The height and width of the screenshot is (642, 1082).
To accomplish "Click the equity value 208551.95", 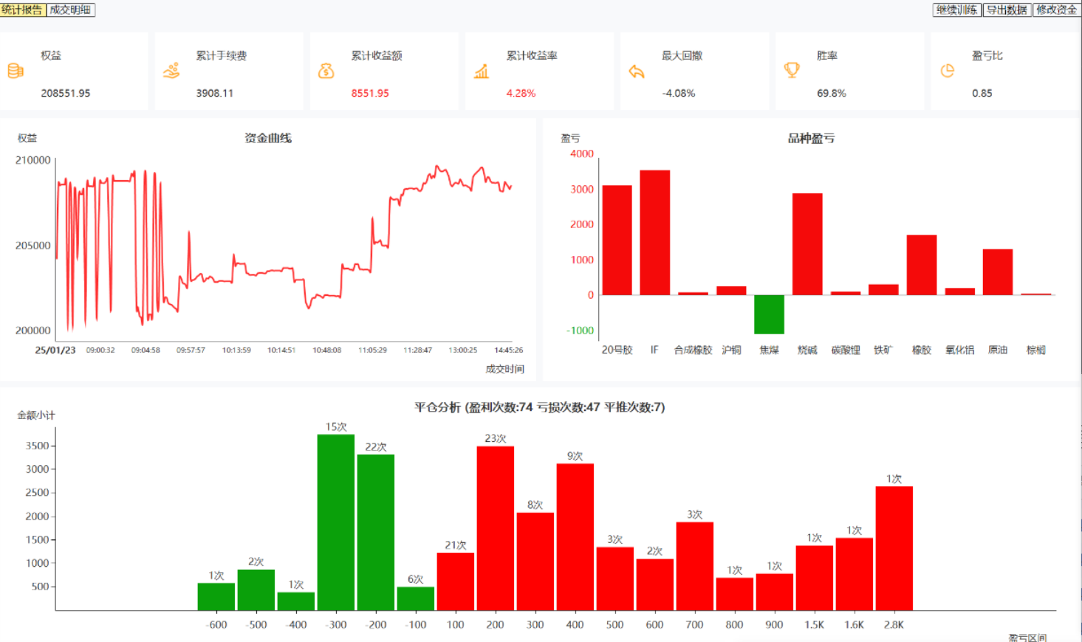I will 66,93.
